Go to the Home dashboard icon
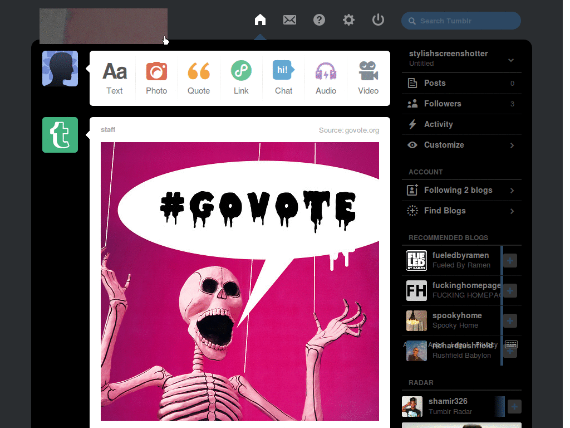570x428 pixels. 260,20
